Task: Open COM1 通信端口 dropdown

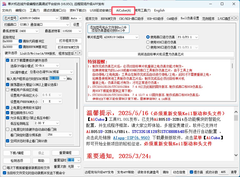Action: (x=44, y=25)
